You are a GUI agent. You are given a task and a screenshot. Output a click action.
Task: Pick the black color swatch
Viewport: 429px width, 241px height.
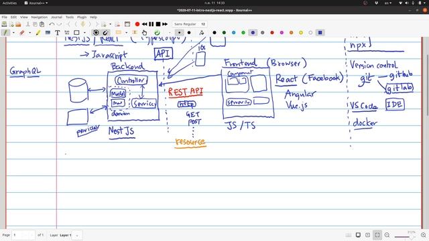point(214,33)
